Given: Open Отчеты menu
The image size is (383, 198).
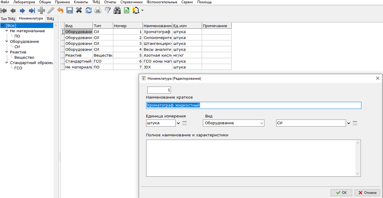Looking at the screenshot, I should click(110, 2).
